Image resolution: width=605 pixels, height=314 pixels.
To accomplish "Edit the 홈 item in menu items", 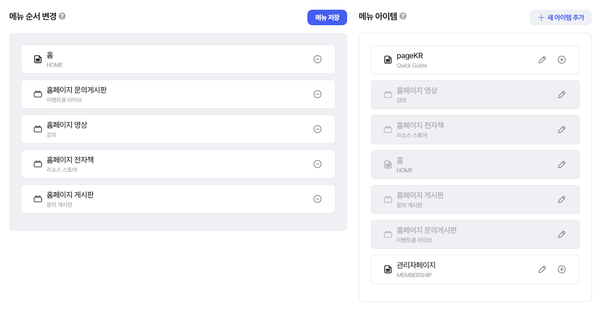I will 562,165.
